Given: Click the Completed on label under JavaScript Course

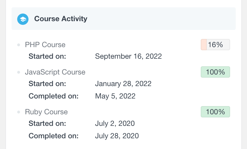Looking at the screenshot, I should 54,96.
